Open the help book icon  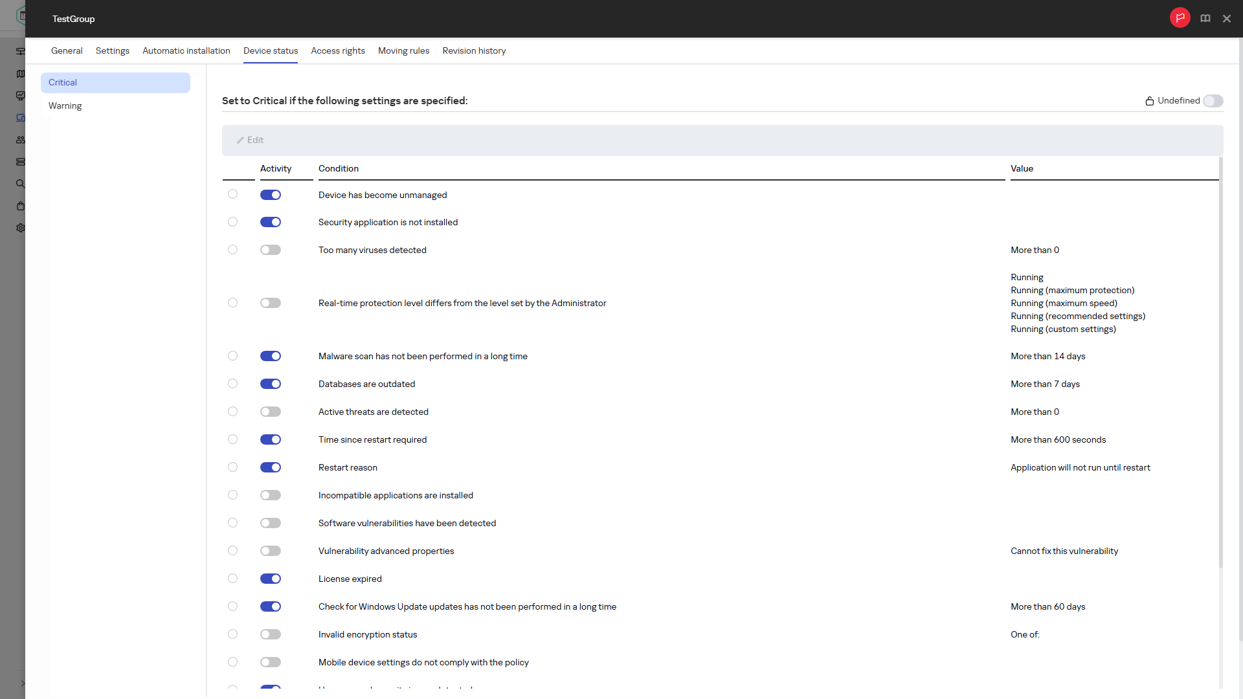[1205, 19]
